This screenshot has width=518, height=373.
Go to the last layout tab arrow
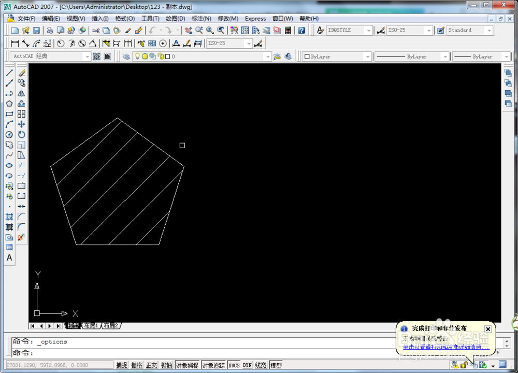click(x=58, y=326)
